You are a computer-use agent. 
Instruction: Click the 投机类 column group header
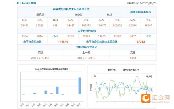coord(40,15)
